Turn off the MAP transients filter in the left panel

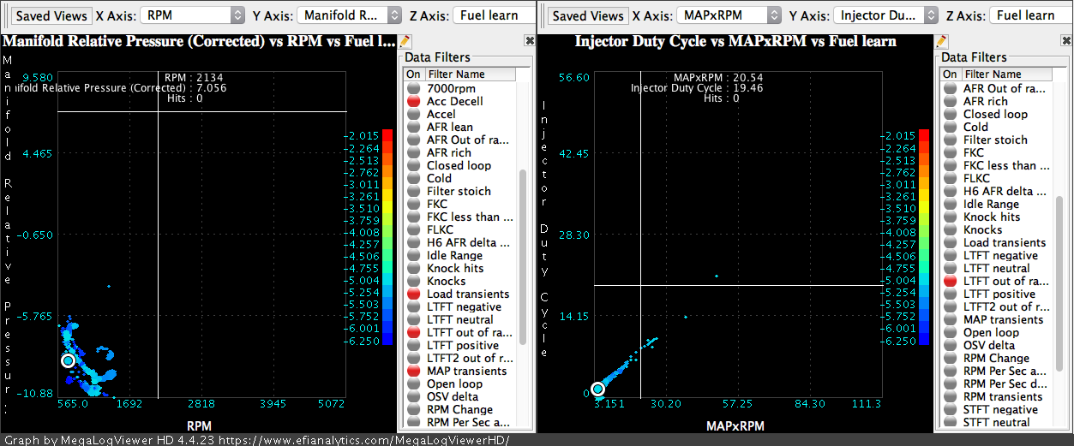(413, 372)
